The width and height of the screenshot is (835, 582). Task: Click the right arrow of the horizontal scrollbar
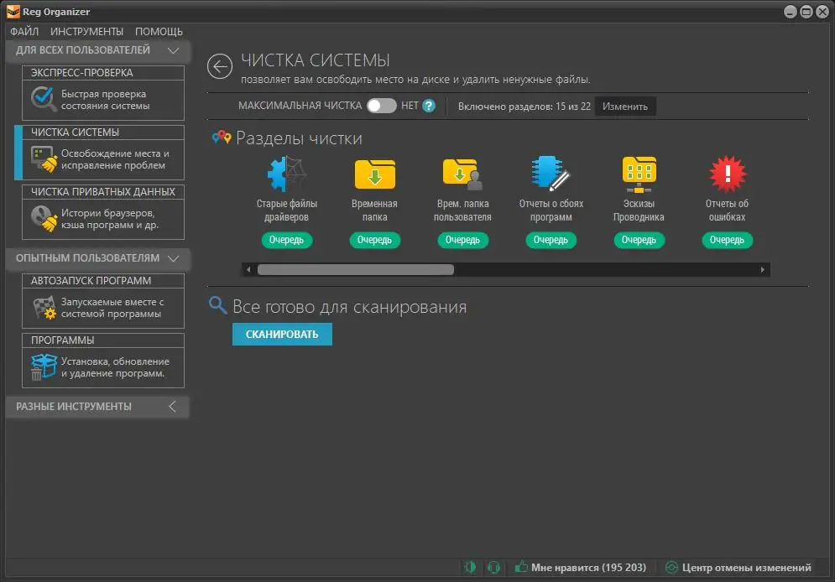point(761,269)
